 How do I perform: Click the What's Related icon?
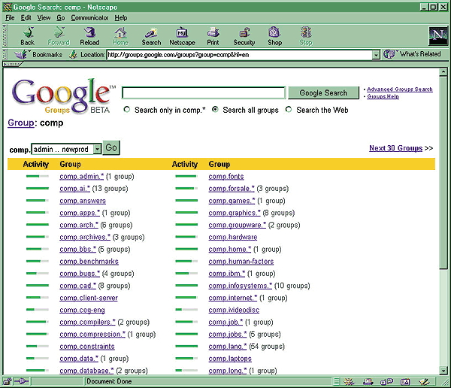coord(389,54)
